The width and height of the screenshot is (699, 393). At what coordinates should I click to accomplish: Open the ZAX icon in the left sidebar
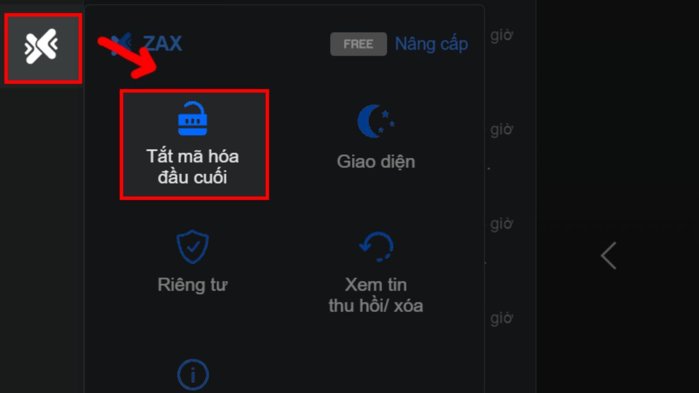click(41, 48)
